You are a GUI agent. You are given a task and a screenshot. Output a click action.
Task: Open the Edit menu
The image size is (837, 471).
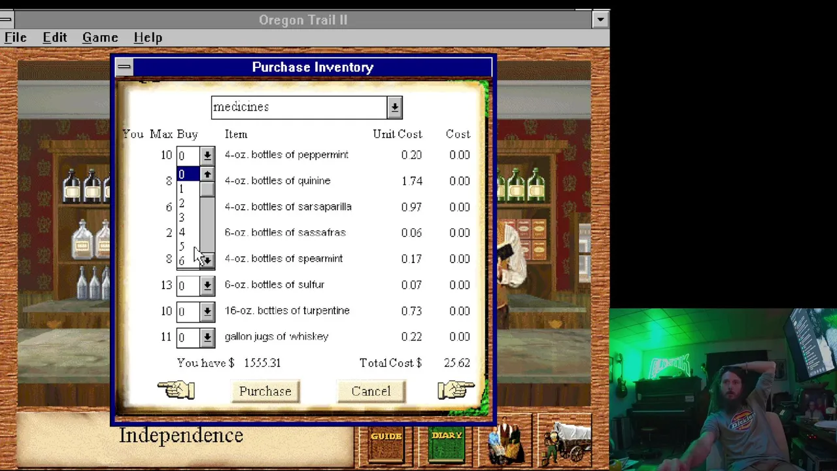pyautogui.click(x=55, y=37)
